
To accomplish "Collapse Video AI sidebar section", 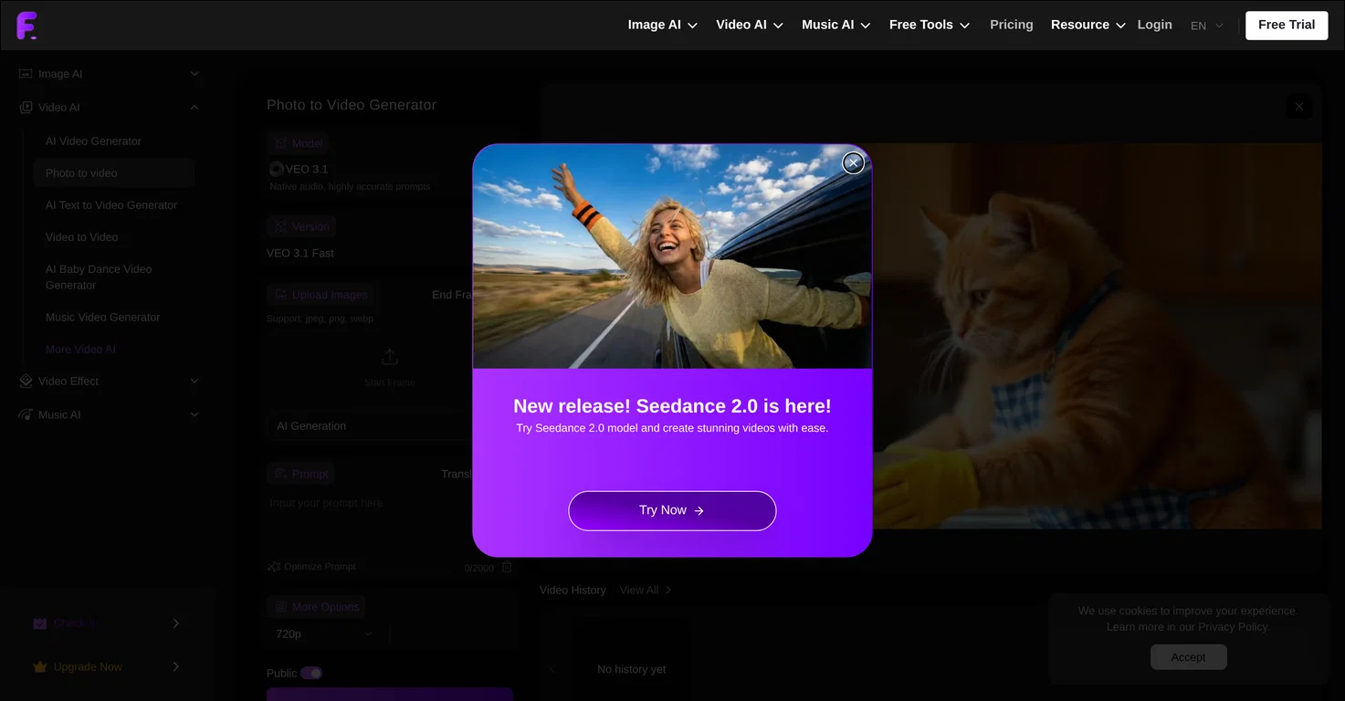I will 194,108.
